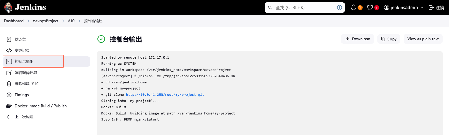This screenshot has height=135, width=449.
Task: Click the left arrow previous build icon
Action: (x=9, y=117)
